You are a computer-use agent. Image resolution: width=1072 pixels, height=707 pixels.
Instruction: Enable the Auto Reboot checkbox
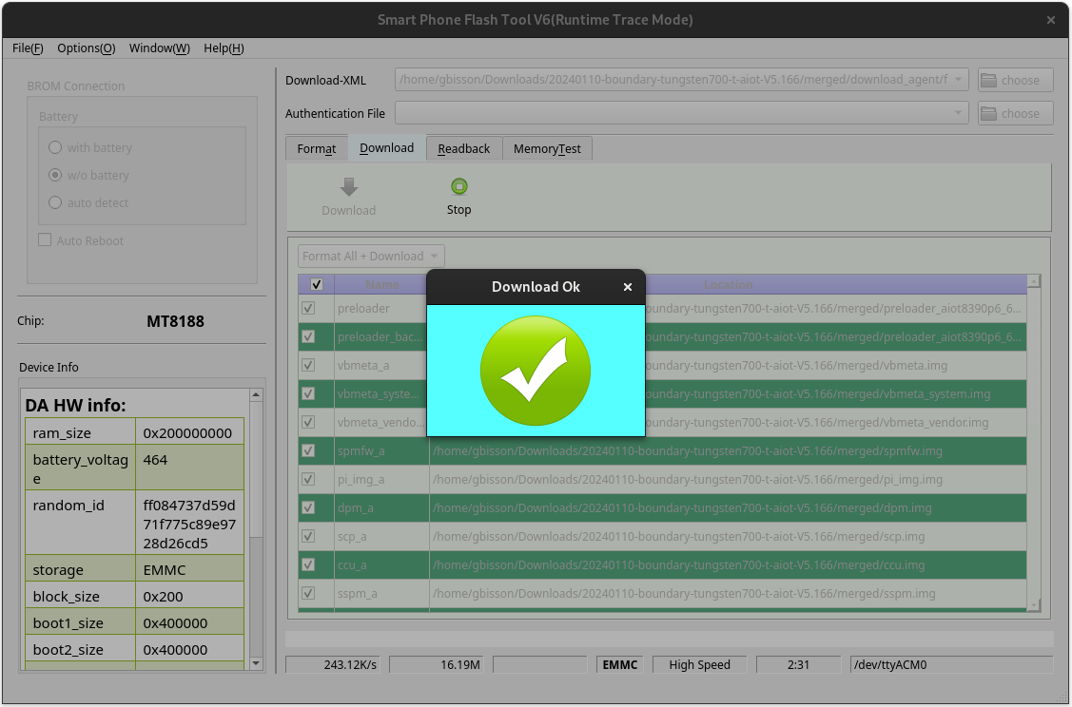(x=45, y=240)
